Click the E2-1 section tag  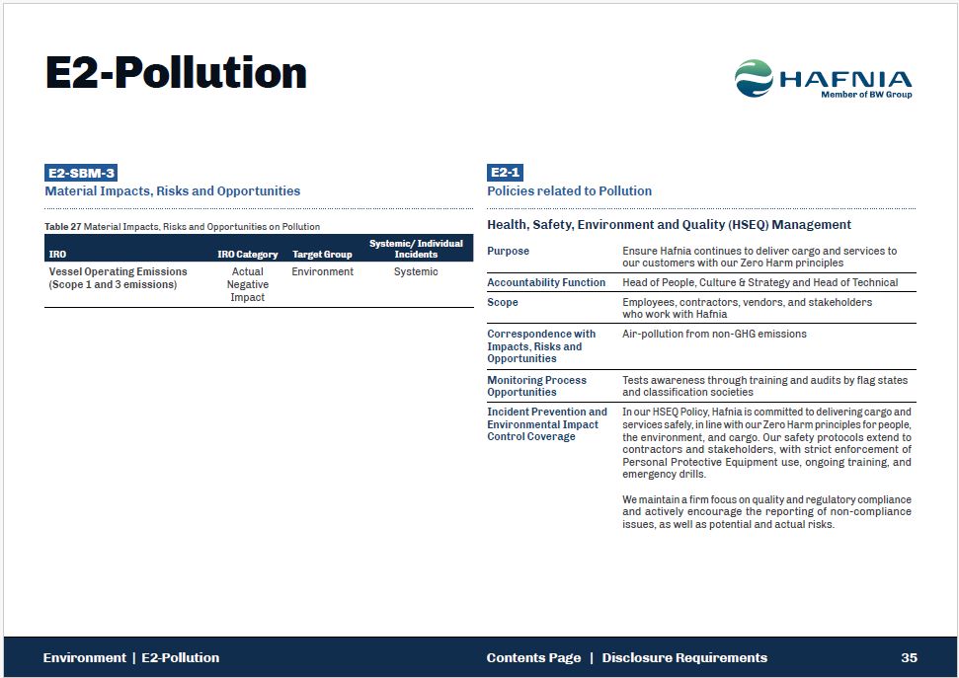(x=505, y=173)
